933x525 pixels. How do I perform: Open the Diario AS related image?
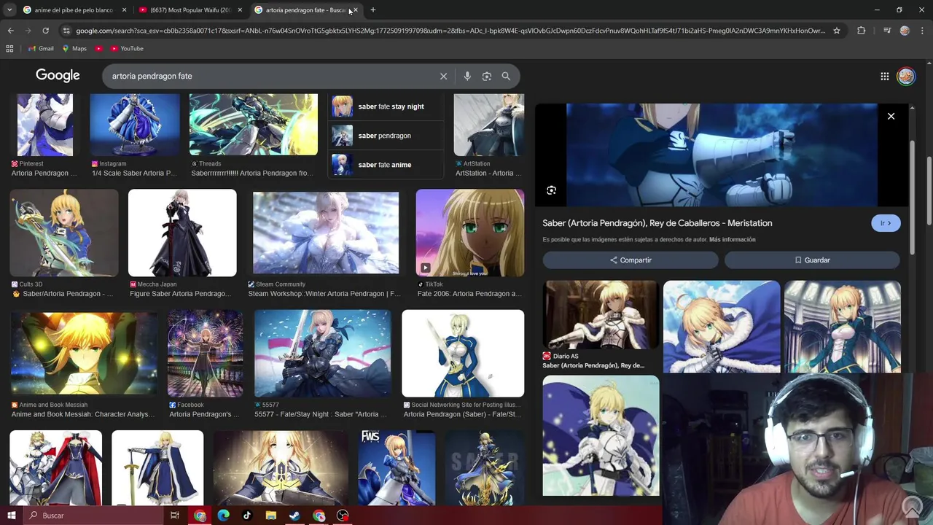click(601, 316)
